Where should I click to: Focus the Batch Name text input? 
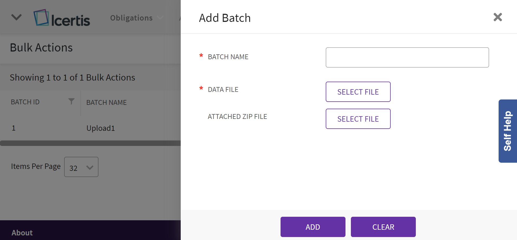click(407, 58)
